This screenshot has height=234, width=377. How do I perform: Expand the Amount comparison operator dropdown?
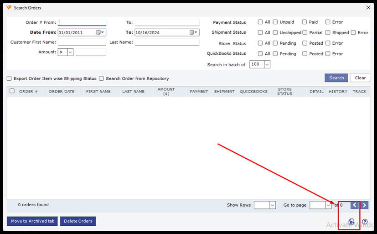click(70, 52)
